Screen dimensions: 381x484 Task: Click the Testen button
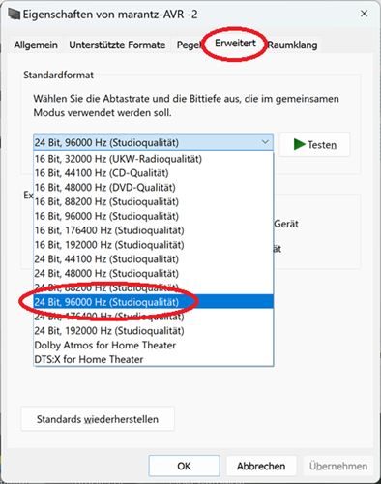[314, 144]
